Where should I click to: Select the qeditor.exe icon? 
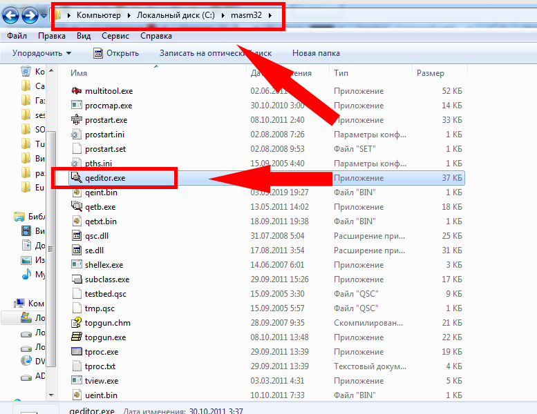pos(77,178)
